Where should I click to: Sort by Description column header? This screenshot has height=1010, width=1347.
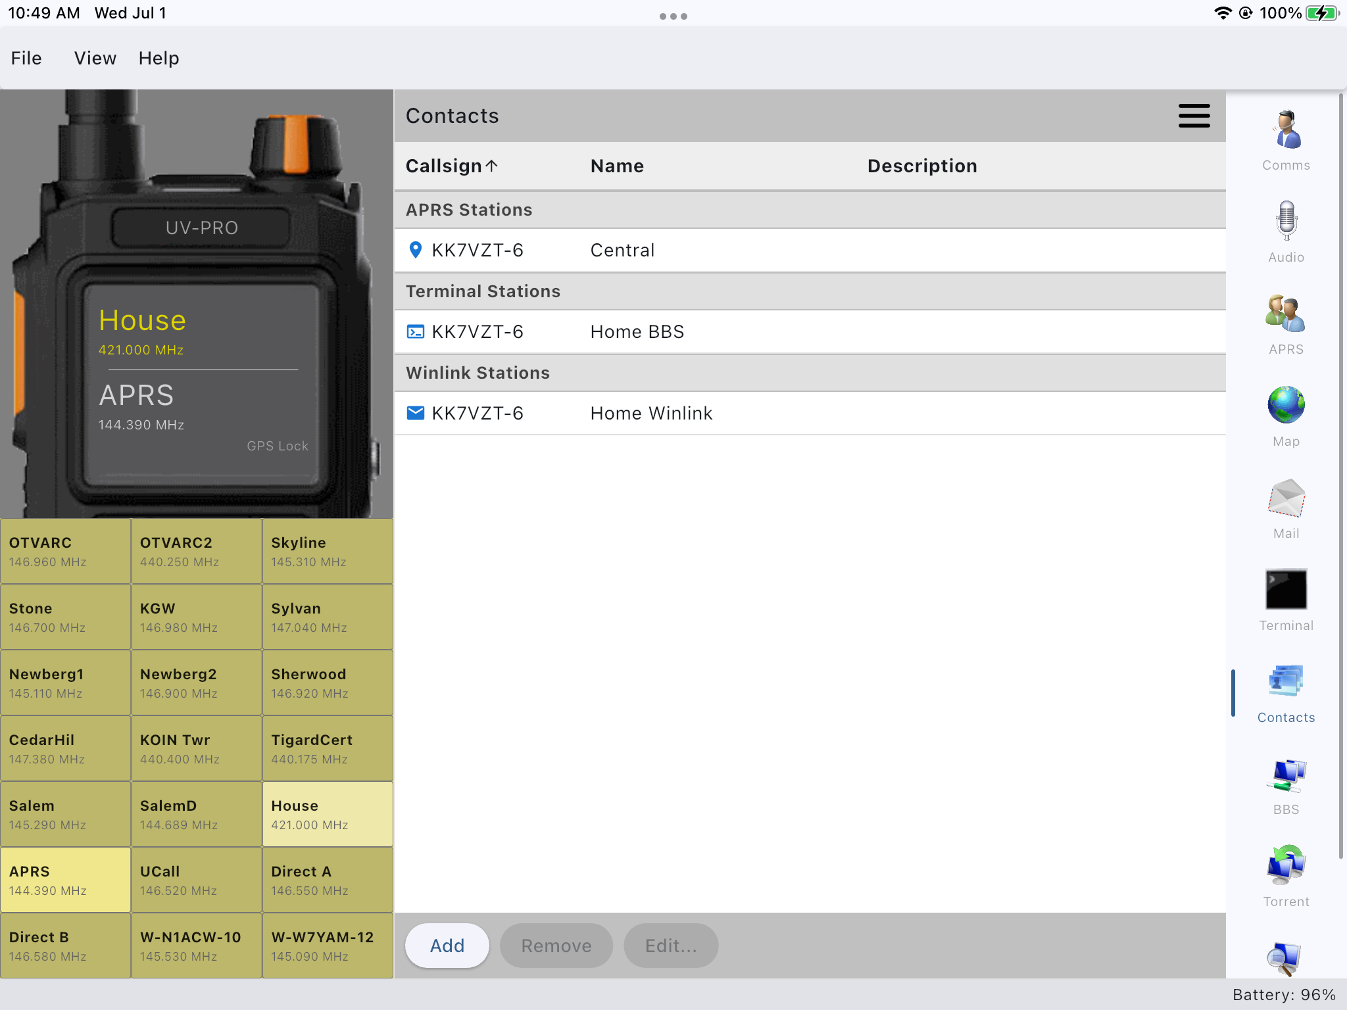point(922,166)
